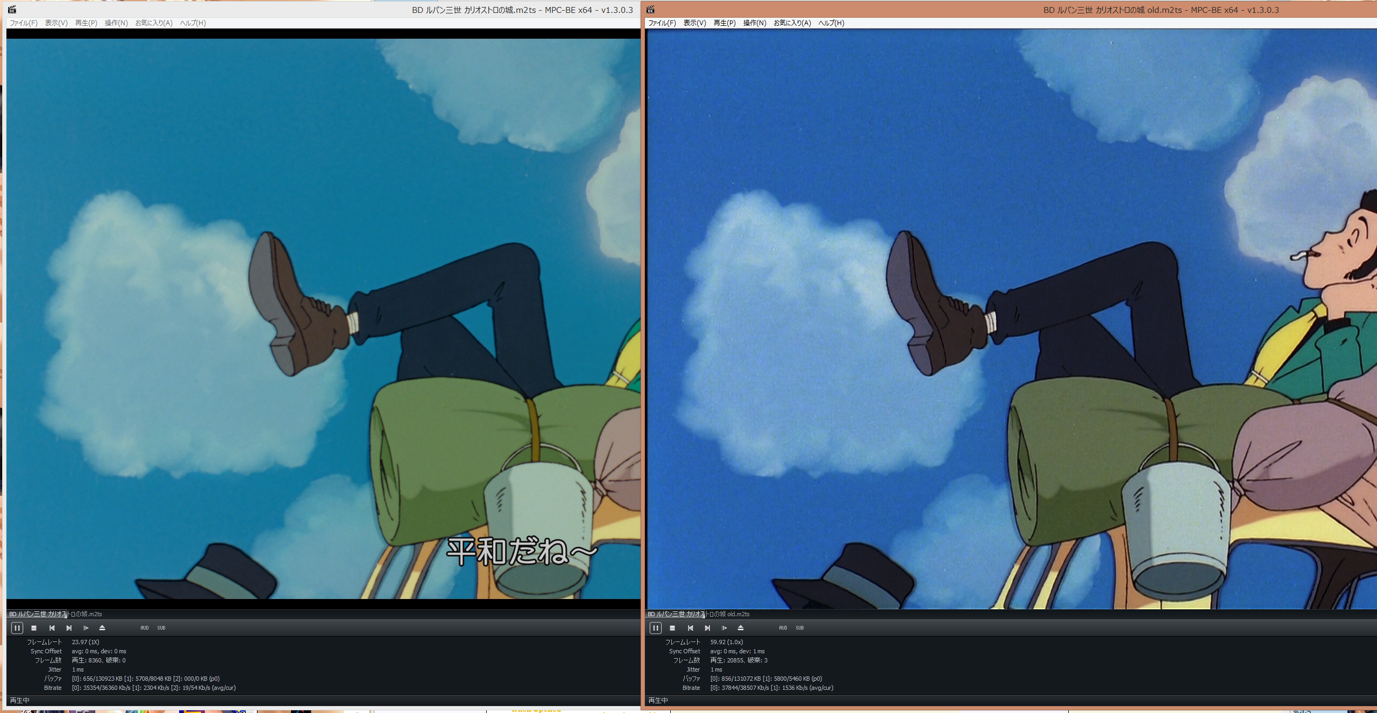Click the frame step button in right player
This screenshot has width=1377, height=713.
pos(724,628)
